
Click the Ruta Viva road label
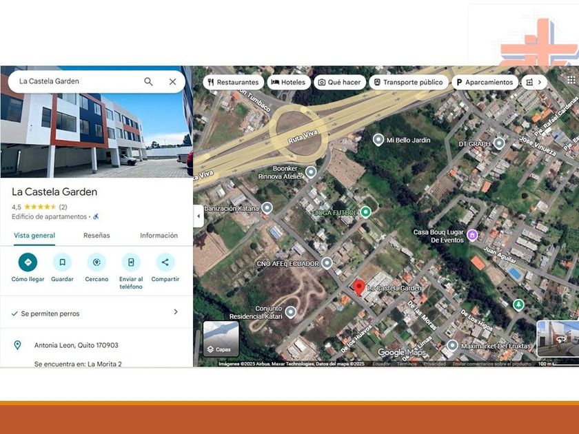303,137
